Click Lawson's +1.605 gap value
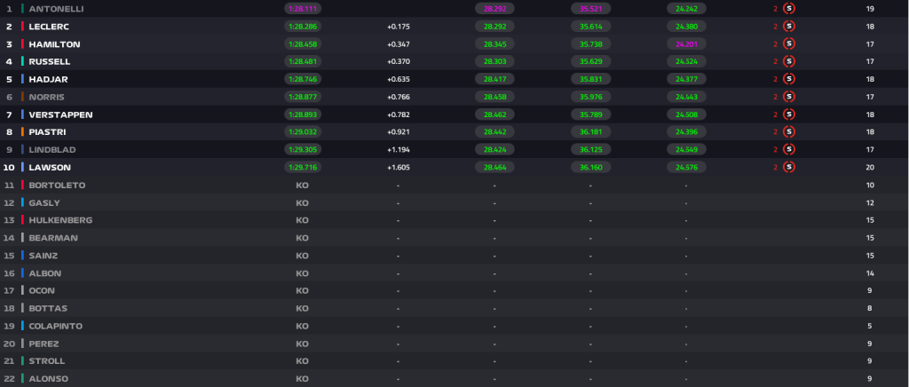The width and height of the screenshot is (909, 387). click(x=399, y=168)
